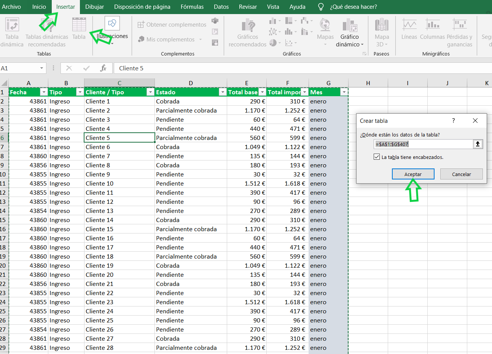Click the Cancelar button
This screenshot has height=354, width=492.
(462, 174)
